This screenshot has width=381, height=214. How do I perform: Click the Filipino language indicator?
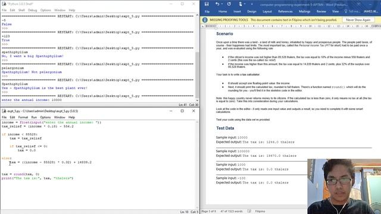[x=260, y=212]
